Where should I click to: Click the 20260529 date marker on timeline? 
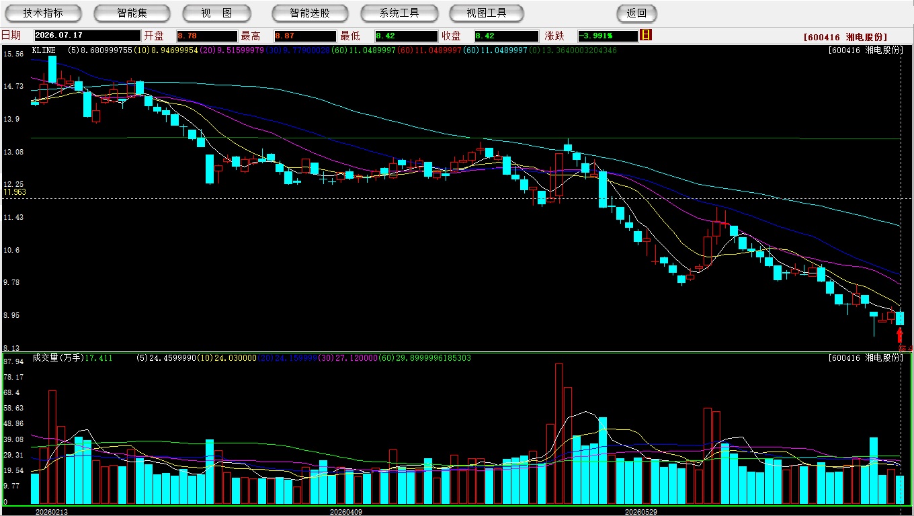(x=641, y=511)
